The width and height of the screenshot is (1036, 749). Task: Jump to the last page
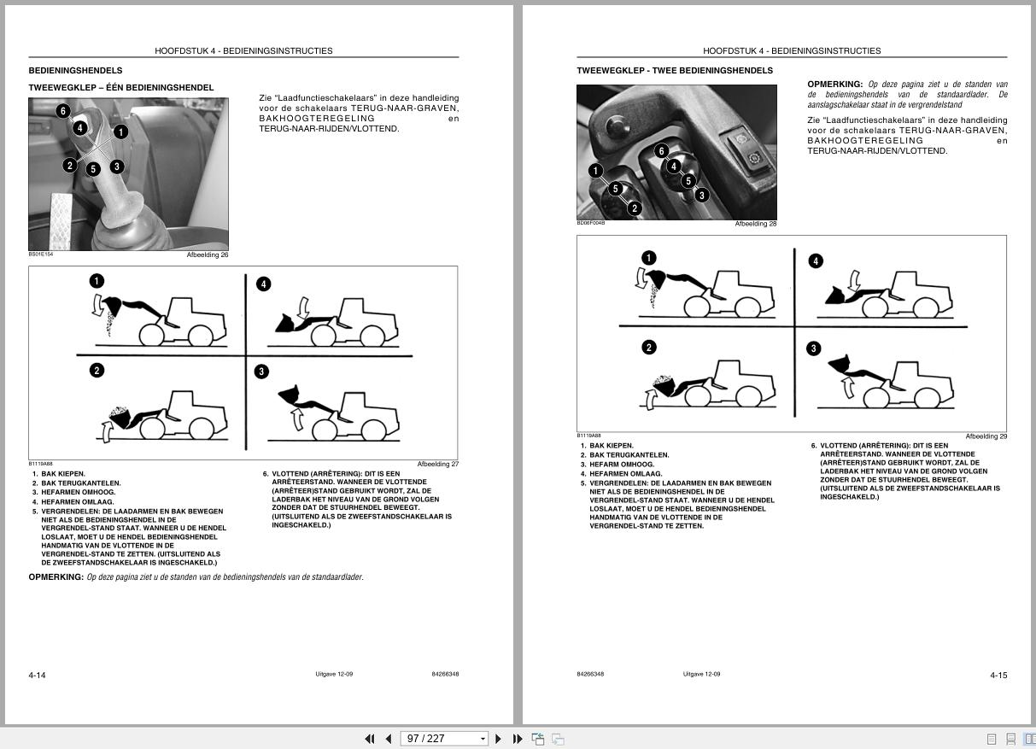tap(518, 739)
